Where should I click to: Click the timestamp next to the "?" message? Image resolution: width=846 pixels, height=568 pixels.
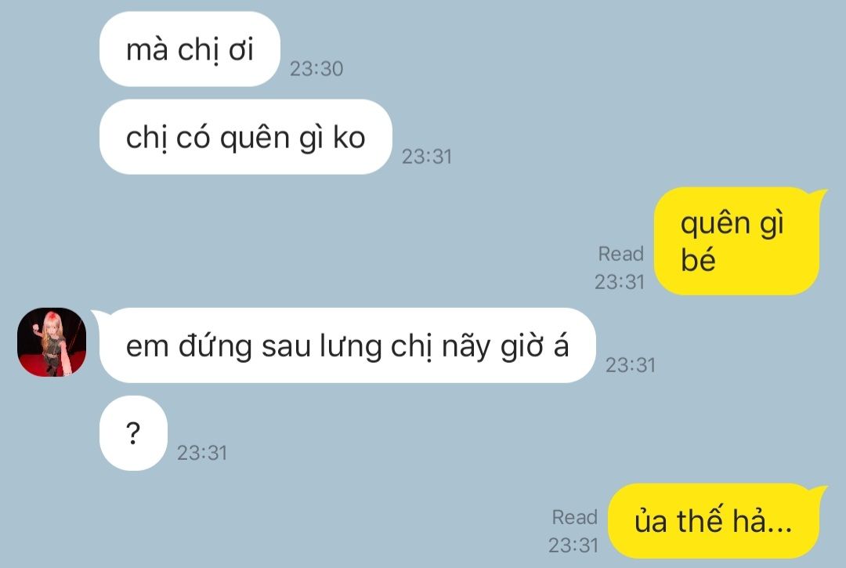(202, 453)
